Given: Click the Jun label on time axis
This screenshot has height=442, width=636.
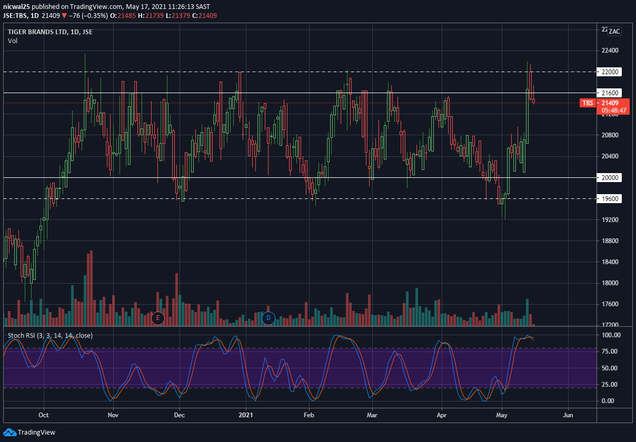Looking at the screenshot, I should (x=568, y=415).
